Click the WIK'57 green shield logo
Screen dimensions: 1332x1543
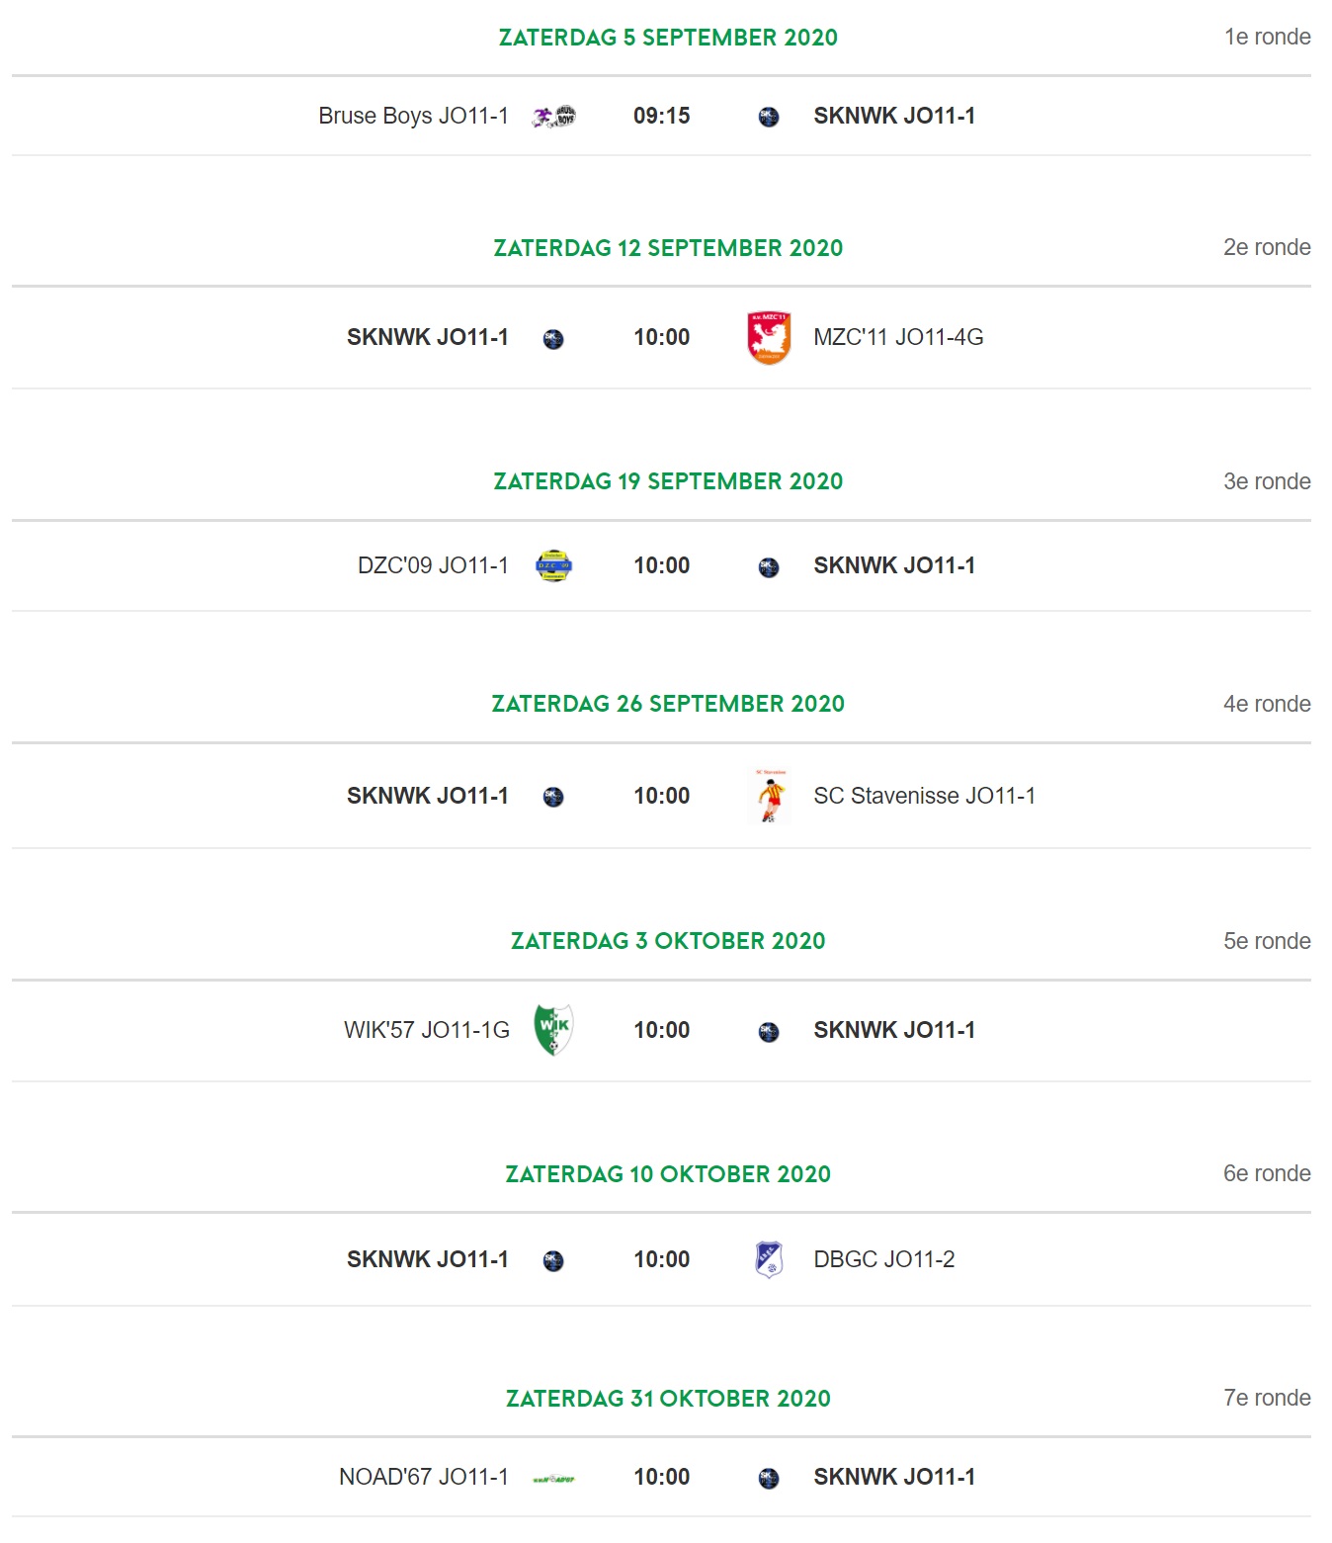pos(553,1030)
